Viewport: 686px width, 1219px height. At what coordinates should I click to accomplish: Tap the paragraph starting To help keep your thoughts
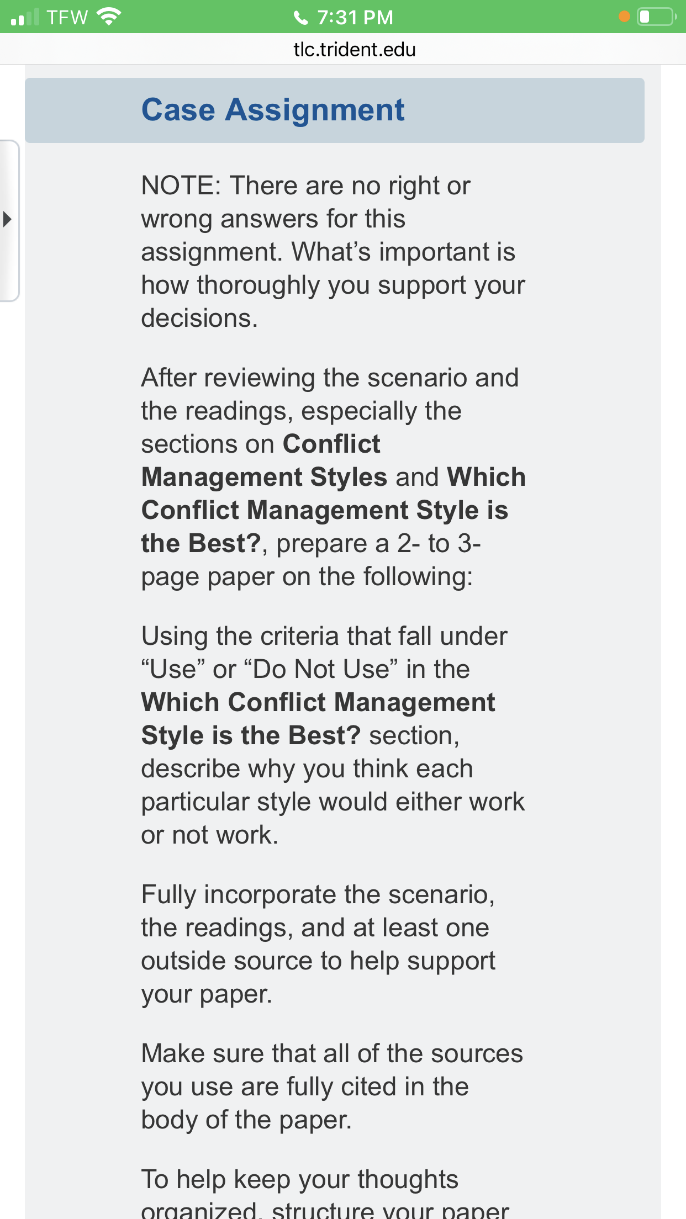(325, 1192)
